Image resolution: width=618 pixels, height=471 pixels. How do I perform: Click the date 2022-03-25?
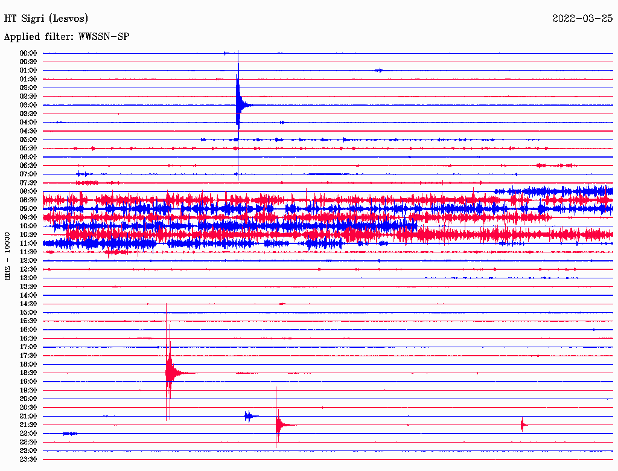tap(582, 18)
